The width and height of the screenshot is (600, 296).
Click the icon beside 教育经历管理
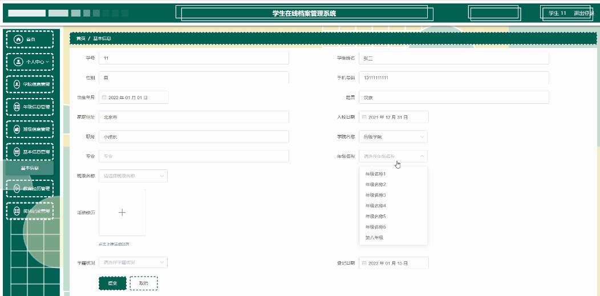tap(17, 188)
